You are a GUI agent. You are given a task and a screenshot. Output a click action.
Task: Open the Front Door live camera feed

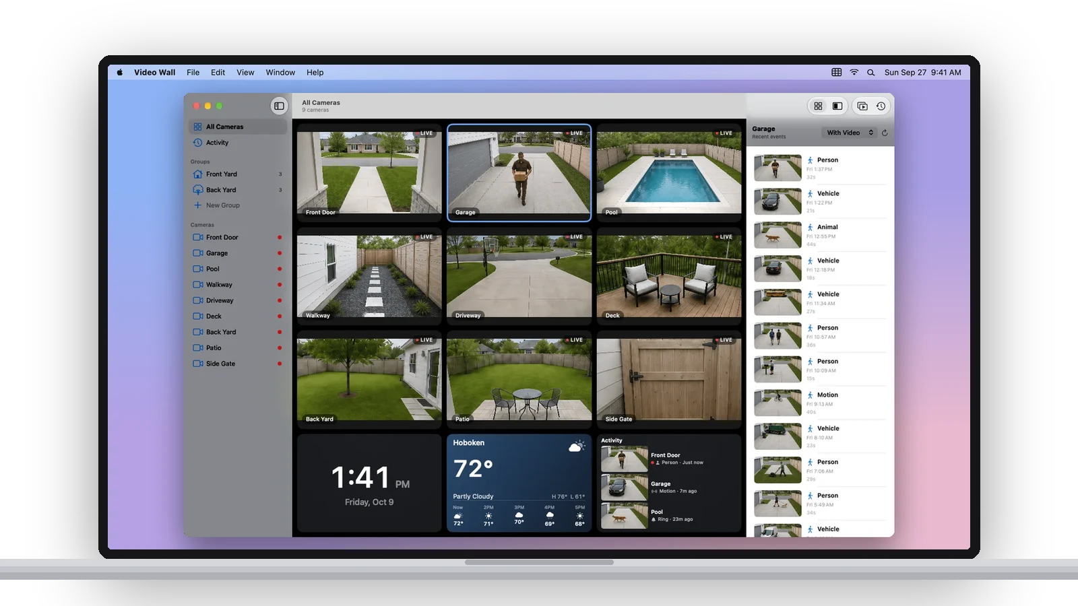(369, 173)
